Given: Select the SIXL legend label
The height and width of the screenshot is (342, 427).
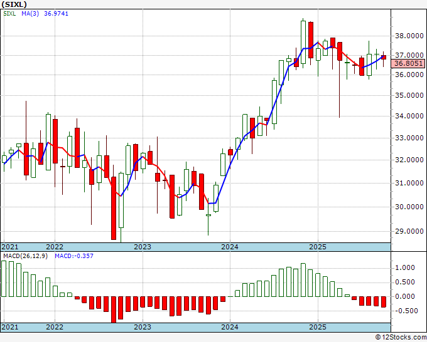Looking at the screenshot, I should coord(9,14).
